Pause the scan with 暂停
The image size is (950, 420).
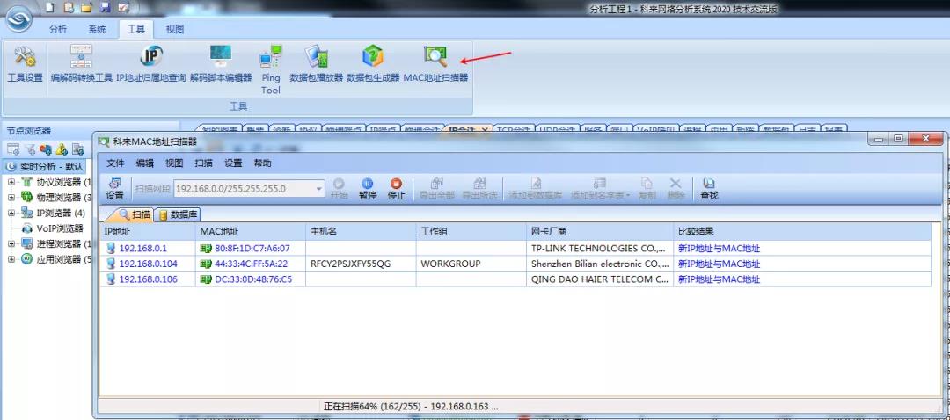coord(368,189)
